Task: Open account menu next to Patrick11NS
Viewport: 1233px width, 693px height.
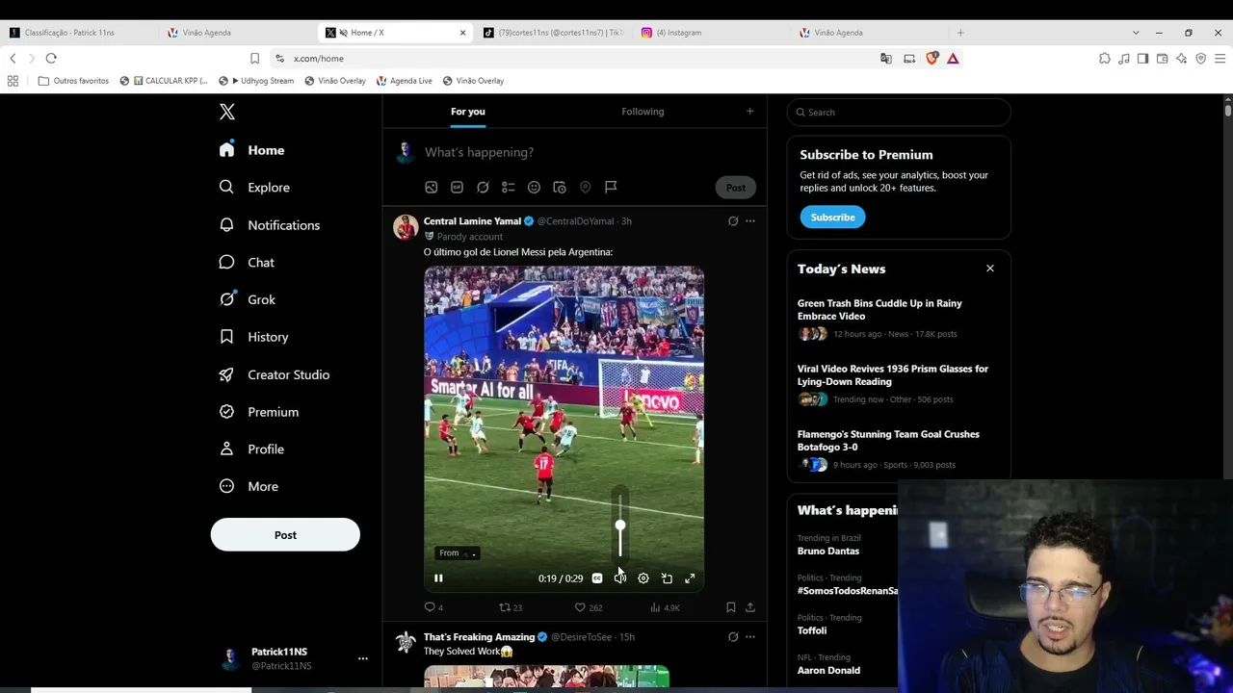Action: point(363,658)
